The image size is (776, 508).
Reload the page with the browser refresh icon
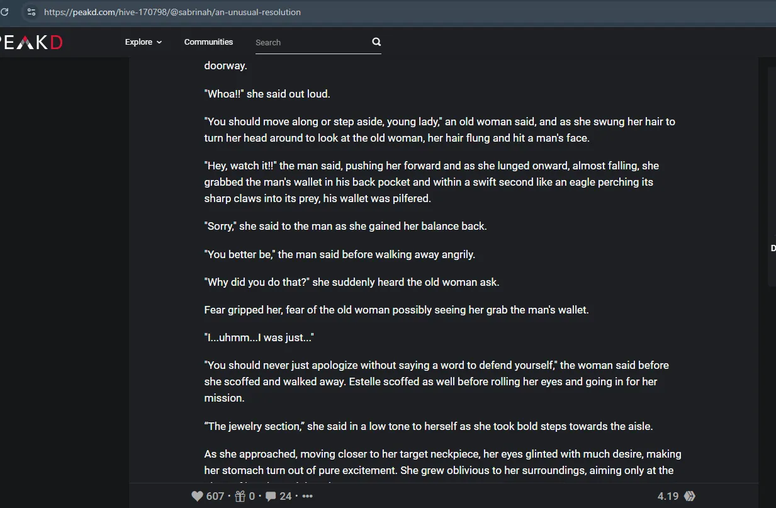(x=4, y=12)
